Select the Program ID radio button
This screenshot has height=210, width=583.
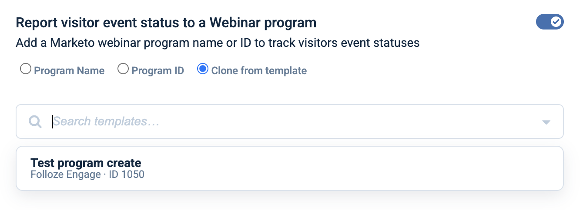pos(124,69)
